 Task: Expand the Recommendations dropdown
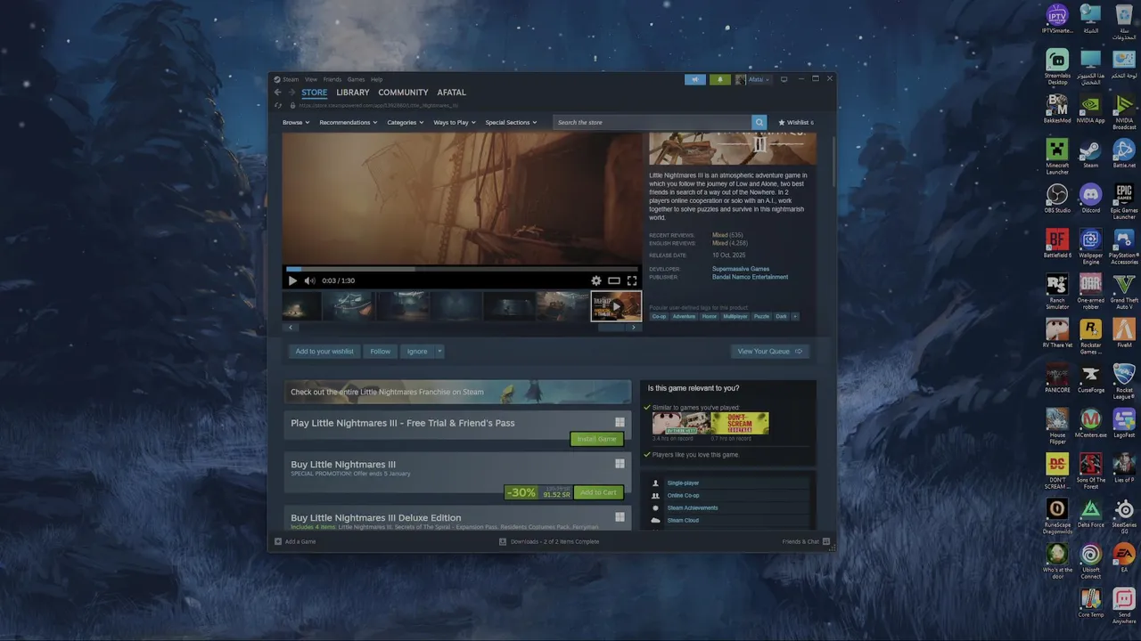click(x=348, y=122)
